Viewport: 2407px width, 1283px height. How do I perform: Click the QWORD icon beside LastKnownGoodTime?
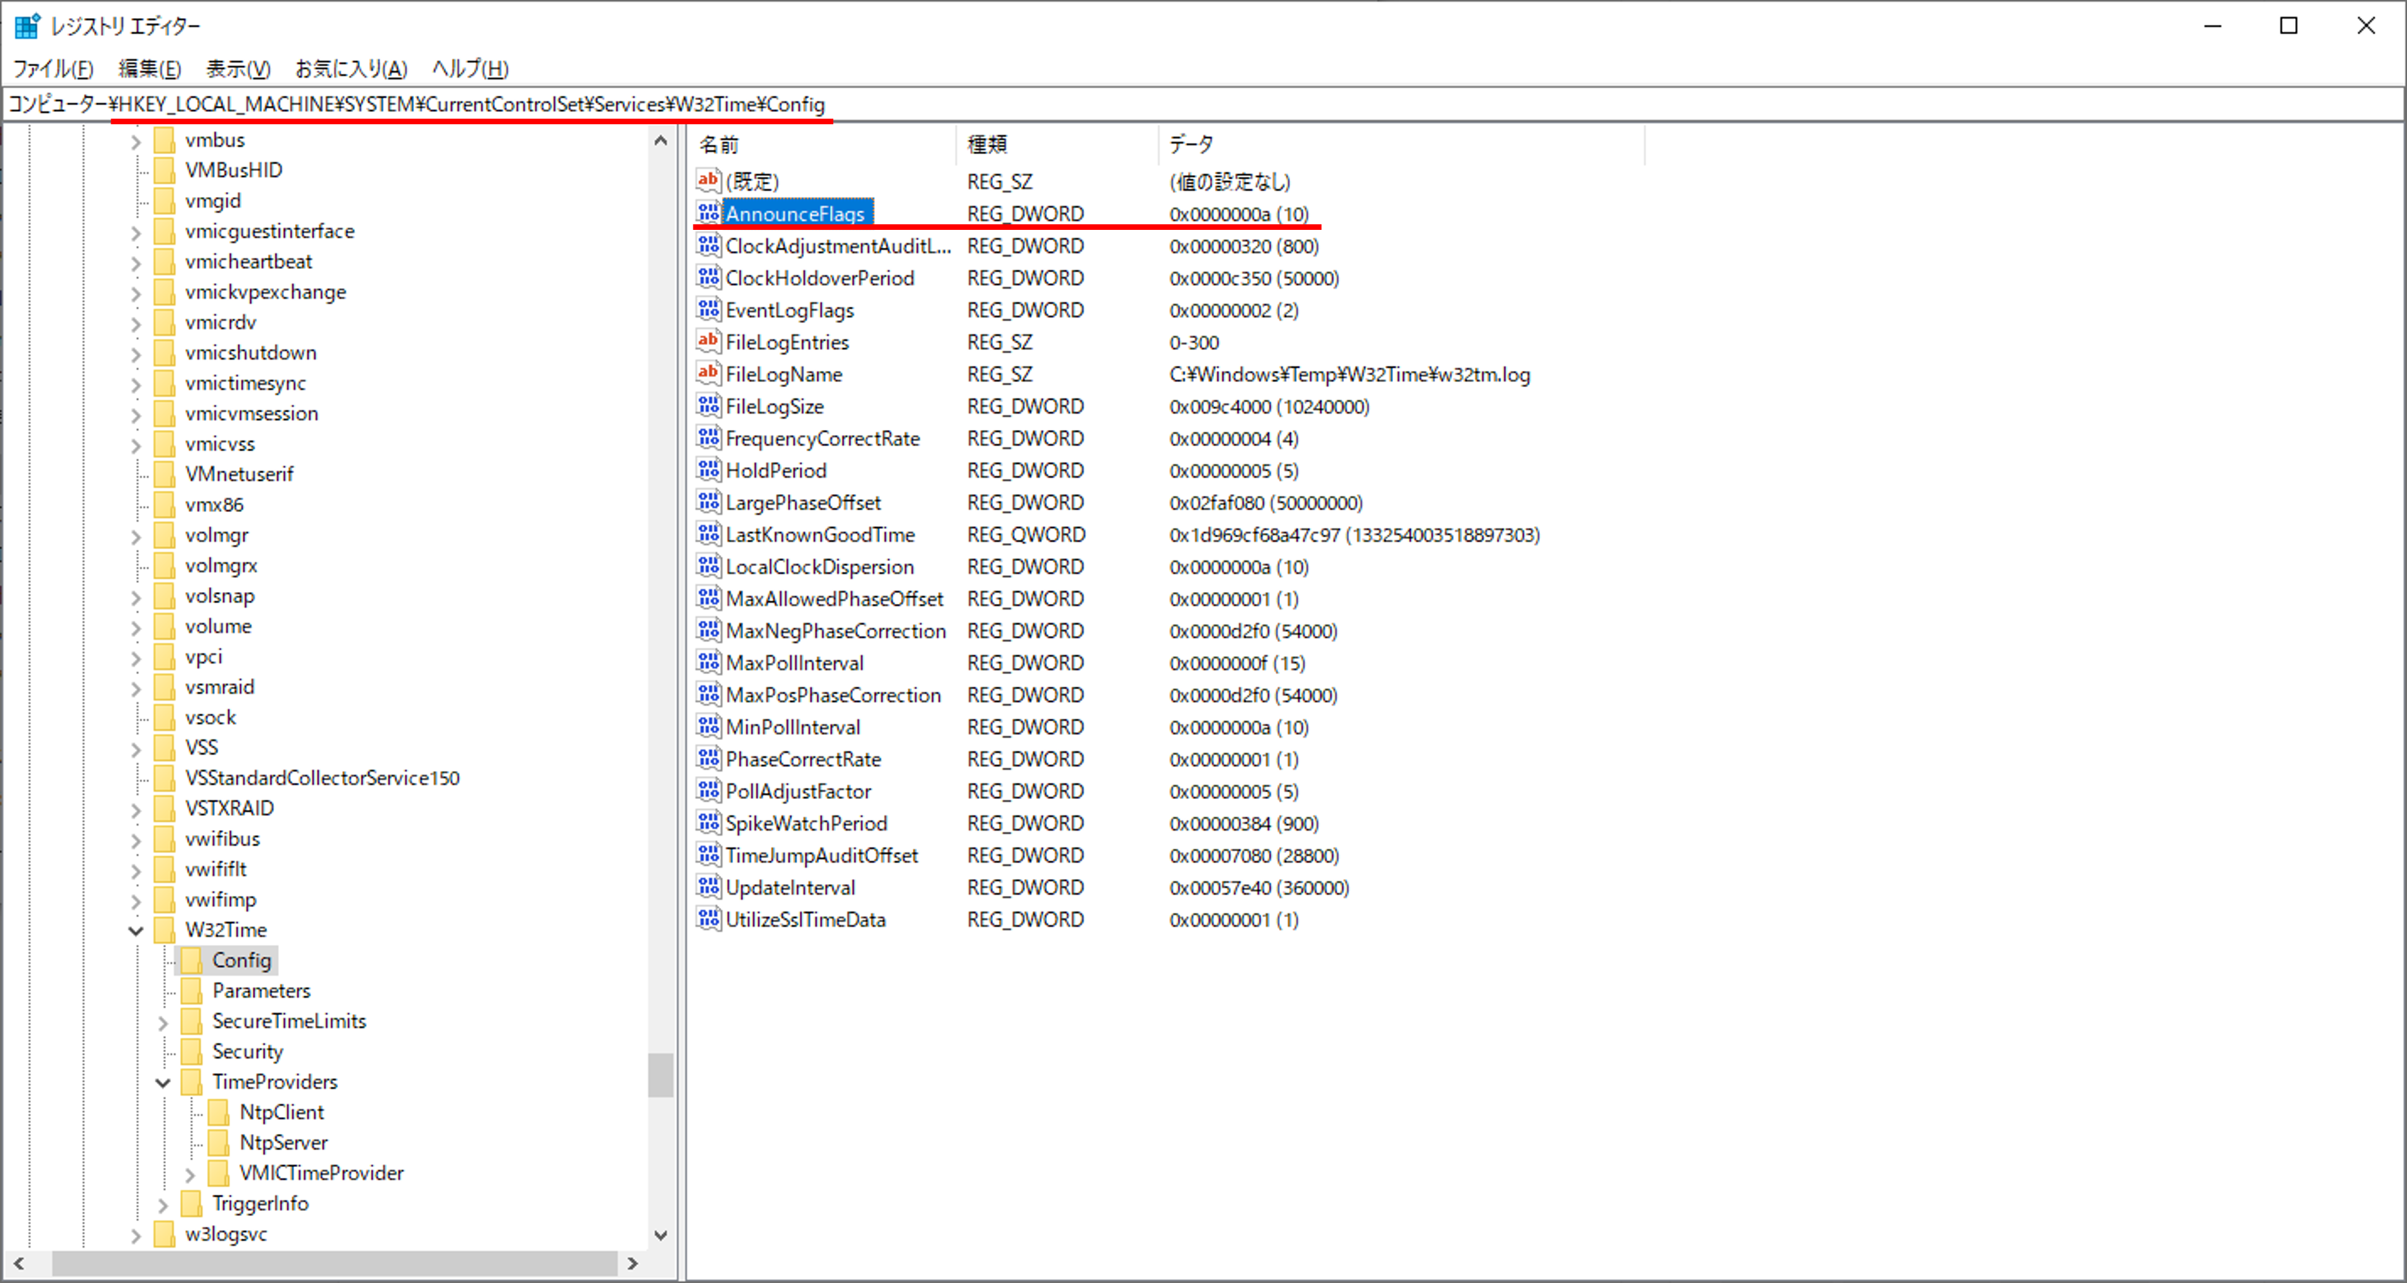(708, 534)
